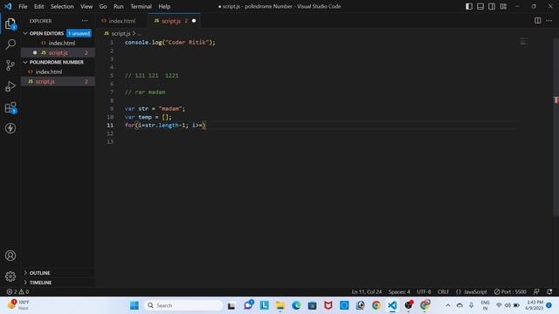Open the View menu

[x=86, y=6]
